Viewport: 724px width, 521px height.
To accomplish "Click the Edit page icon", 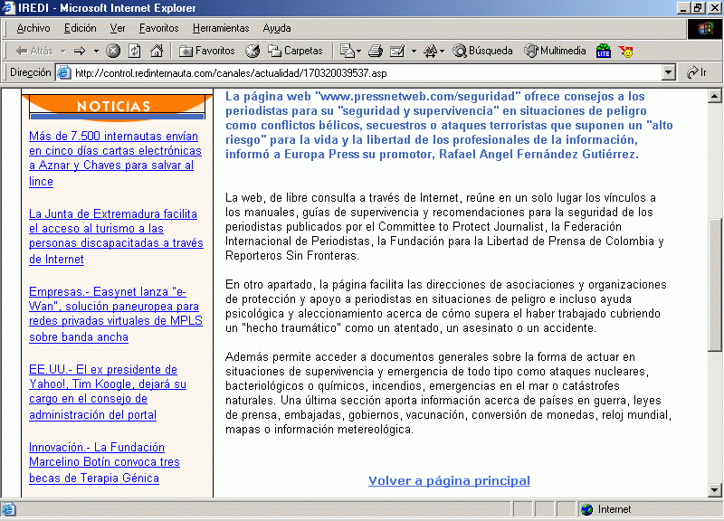I will pos(397,51).
